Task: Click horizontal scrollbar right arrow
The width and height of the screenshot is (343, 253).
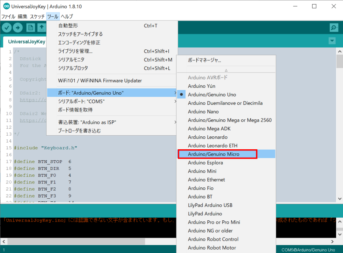Action: coord(332,242)
